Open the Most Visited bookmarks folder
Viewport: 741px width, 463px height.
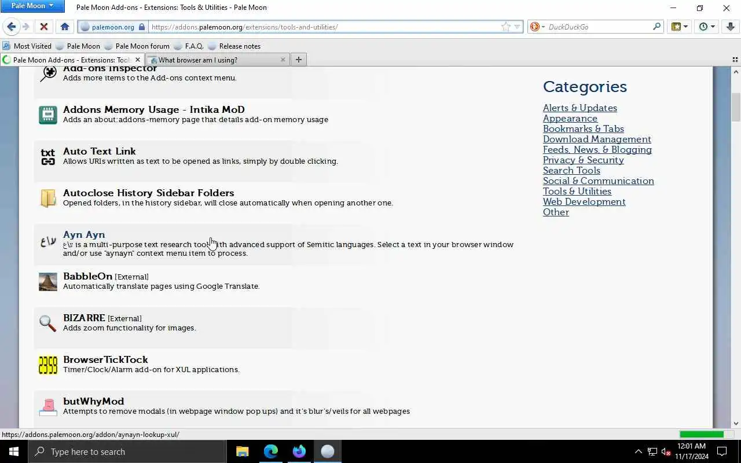[x=27, y=46]
